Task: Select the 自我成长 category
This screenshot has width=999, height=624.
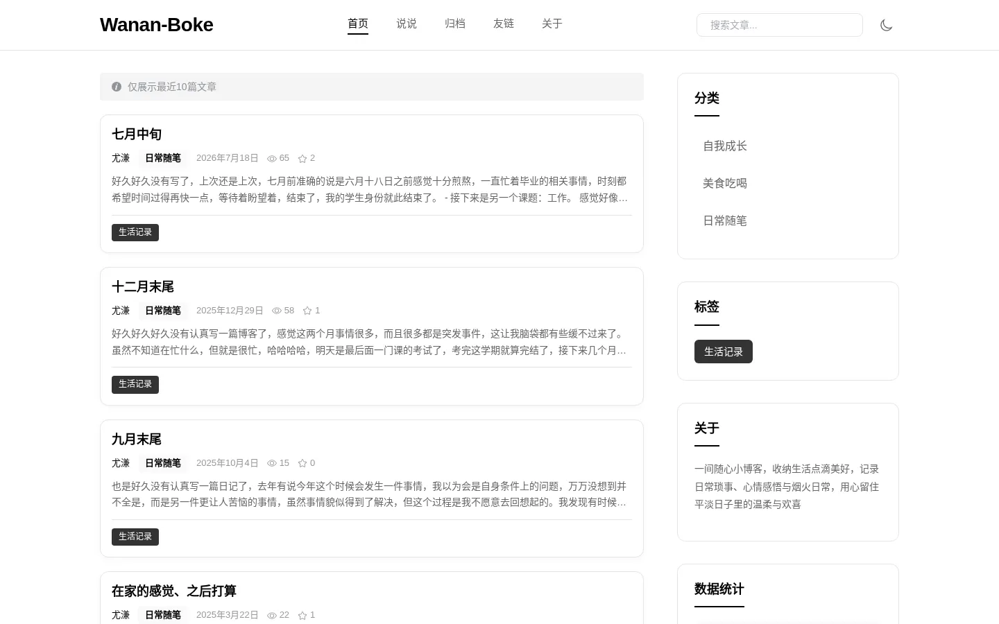Action: 725,146
